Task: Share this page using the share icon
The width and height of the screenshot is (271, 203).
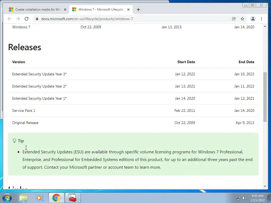Action: pos(234,19)
